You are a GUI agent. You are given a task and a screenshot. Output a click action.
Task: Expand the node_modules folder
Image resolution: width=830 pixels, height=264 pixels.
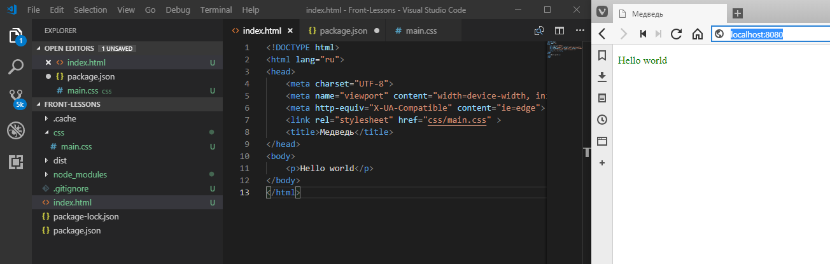(x=80, y=174)
